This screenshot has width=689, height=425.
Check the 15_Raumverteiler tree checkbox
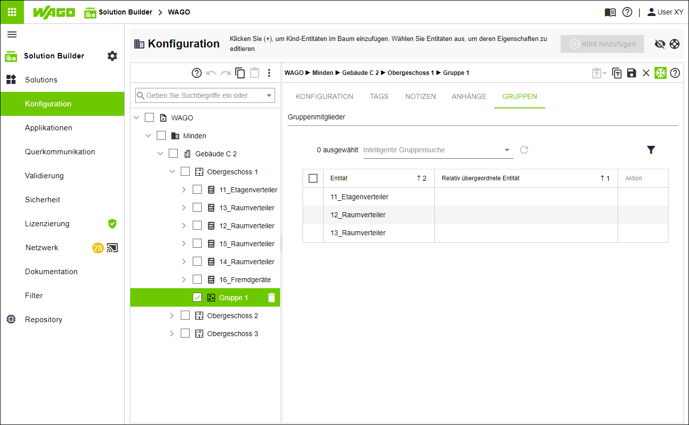(197, 244)
